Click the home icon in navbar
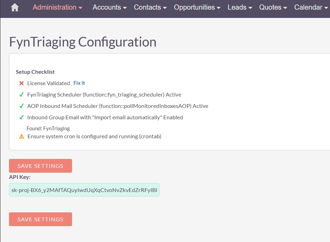This screenshot has width=330, height=242. point(14,8)
